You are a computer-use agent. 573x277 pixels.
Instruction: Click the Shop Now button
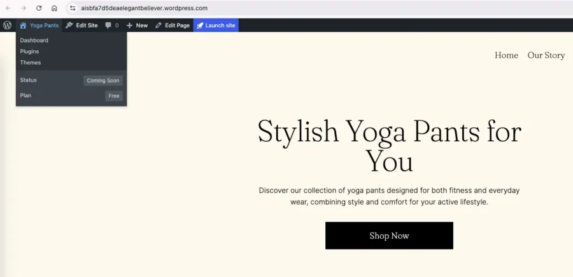click(x=389, y=236)
